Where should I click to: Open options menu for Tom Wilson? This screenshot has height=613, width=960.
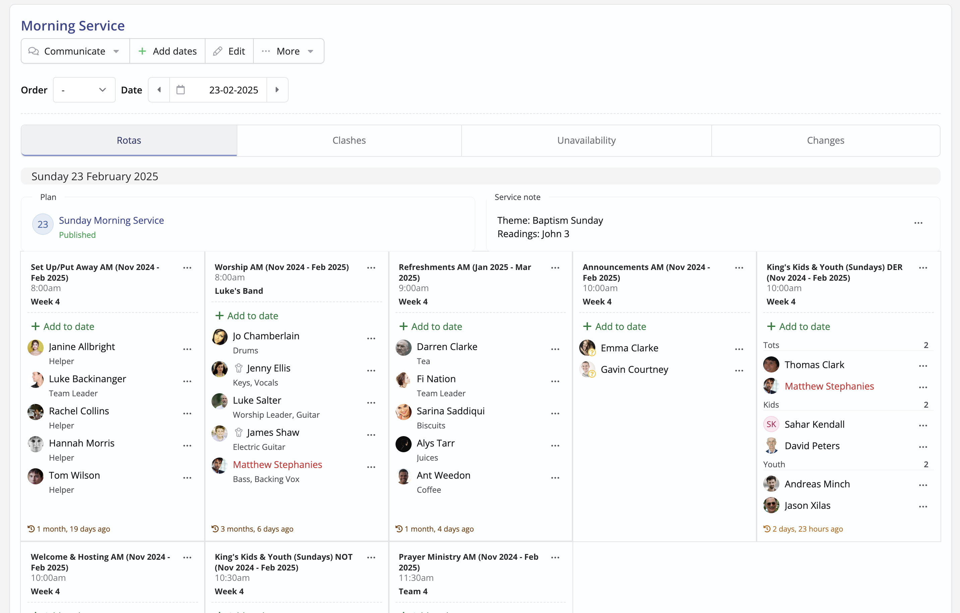click(x=187, y=478)
